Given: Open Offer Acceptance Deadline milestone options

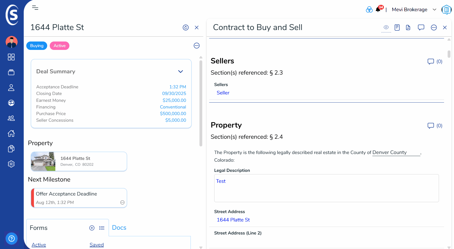Looking at the screenshot, I should coord(122,202).
